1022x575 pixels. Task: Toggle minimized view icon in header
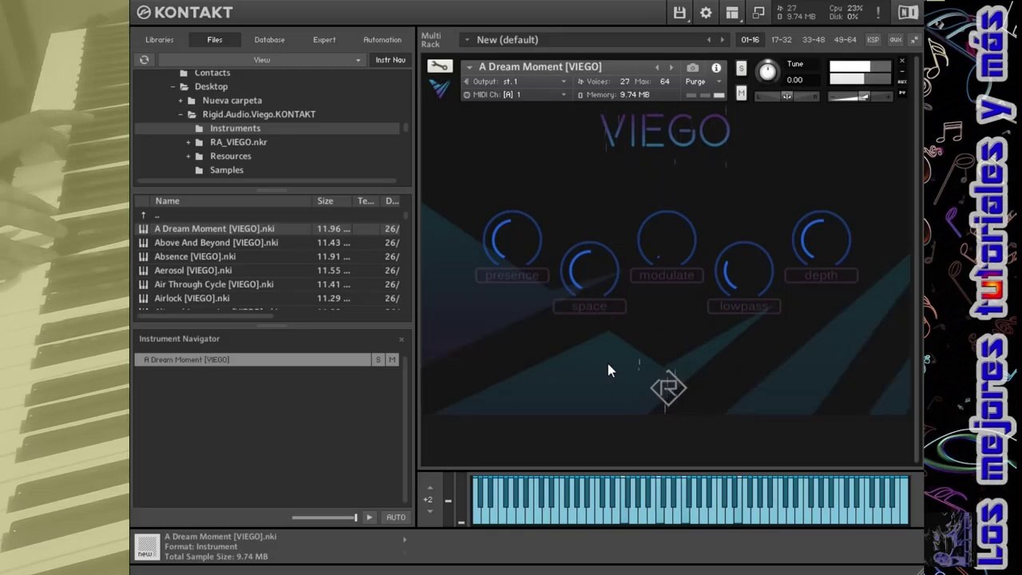point(759,13)
